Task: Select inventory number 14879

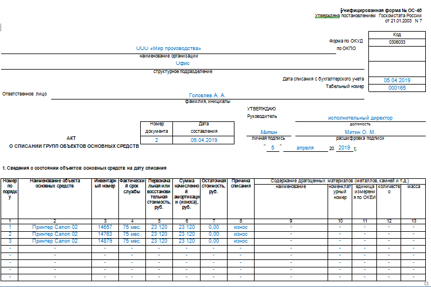Action: (105, 241)
